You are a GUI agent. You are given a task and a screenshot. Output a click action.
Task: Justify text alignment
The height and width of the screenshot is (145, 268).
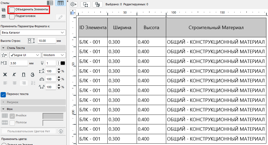[33, 83]
